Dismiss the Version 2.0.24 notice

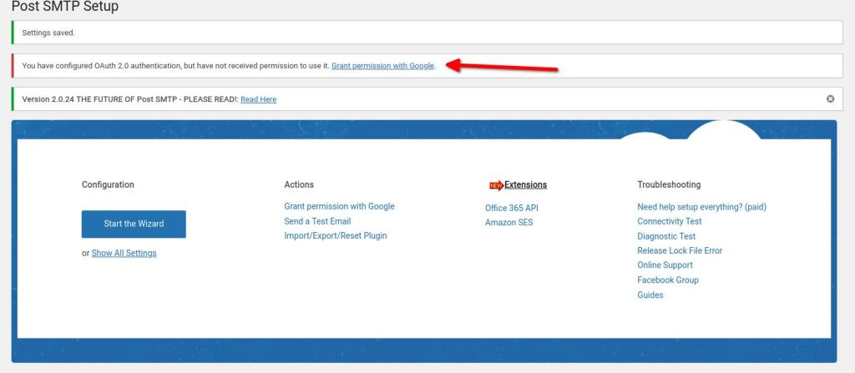tap(830, 98)
